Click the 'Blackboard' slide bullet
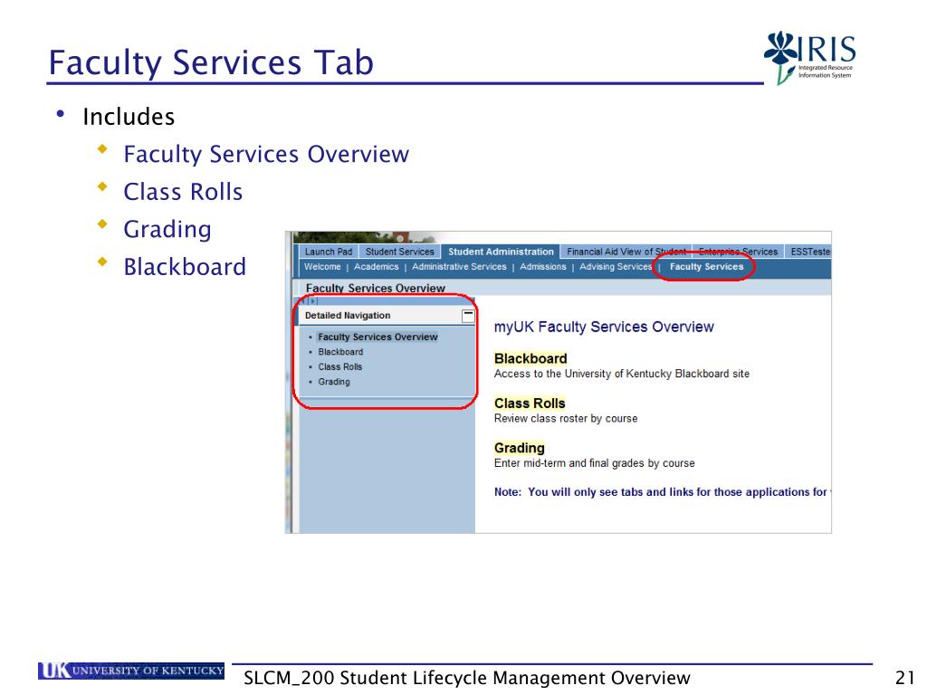The height and width of the screenshot is (695, 927). (185, 267)
